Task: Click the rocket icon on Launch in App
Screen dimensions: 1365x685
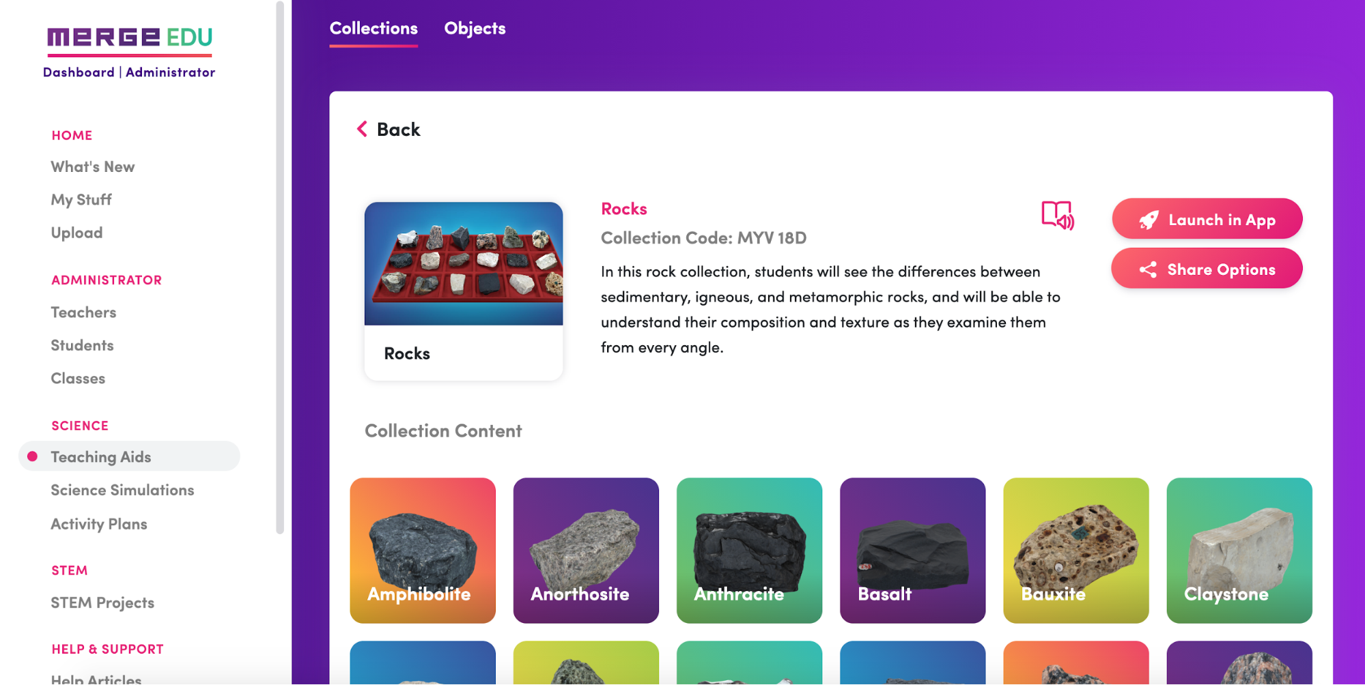Action: (1149, 220)
